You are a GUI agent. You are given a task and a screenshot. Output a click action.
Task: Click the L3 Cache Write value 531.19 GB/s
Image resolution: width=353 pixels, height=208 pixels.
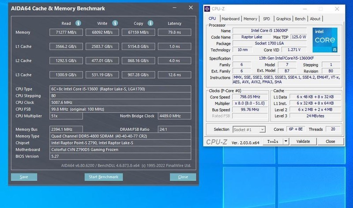tap(102, 75)
